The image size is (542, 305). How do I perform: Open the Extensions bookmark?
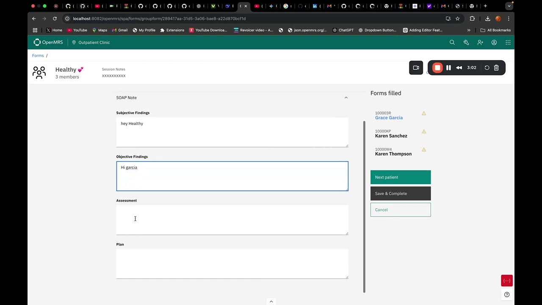172,30
